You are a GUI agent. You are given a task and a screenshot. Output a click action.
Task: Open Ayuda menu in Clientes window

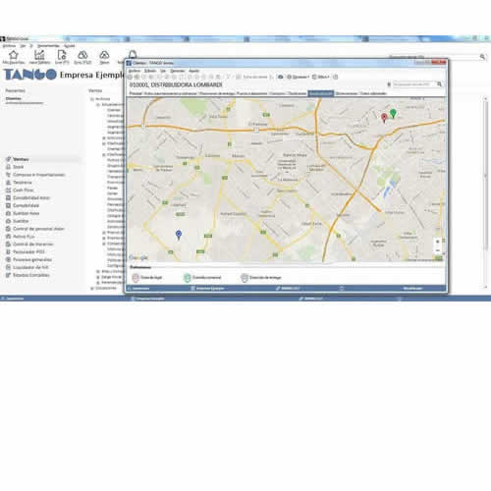click(x=193, y=71)
